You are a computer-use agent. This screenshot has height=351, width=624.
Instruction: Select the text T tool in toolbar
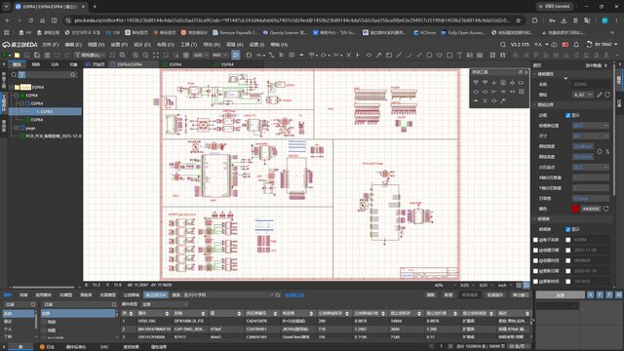459,55
